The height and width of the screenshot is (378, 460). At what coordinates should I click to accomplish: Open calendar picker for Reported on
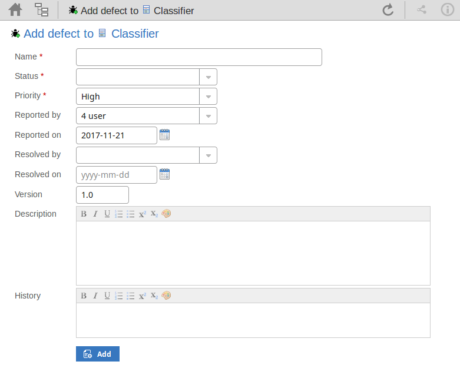pyautogui.click(x=165, y=135)
